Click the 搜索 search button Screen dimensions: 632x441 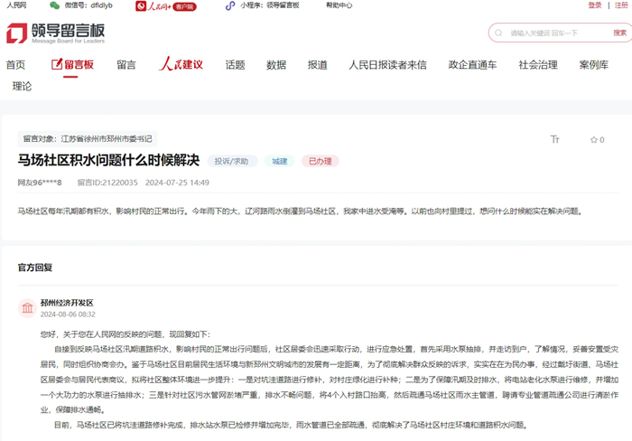[620, 33]
